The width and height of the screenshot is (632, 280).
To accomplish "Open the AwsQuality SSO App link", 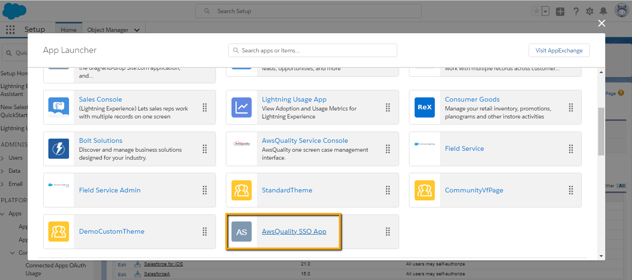I will (294, 231).
